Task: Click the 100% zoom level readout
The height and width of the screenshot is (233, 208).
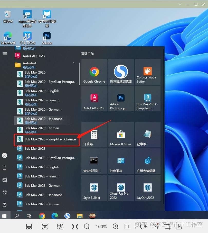Action: coord(101,227)
